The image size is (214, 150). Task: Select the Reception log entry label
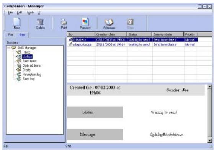(x=32, y=74)
